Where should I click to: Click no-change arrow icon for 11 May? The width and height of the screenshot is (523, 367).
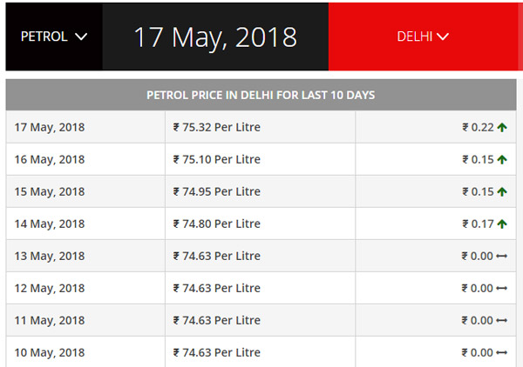click(x=502, y=321)
